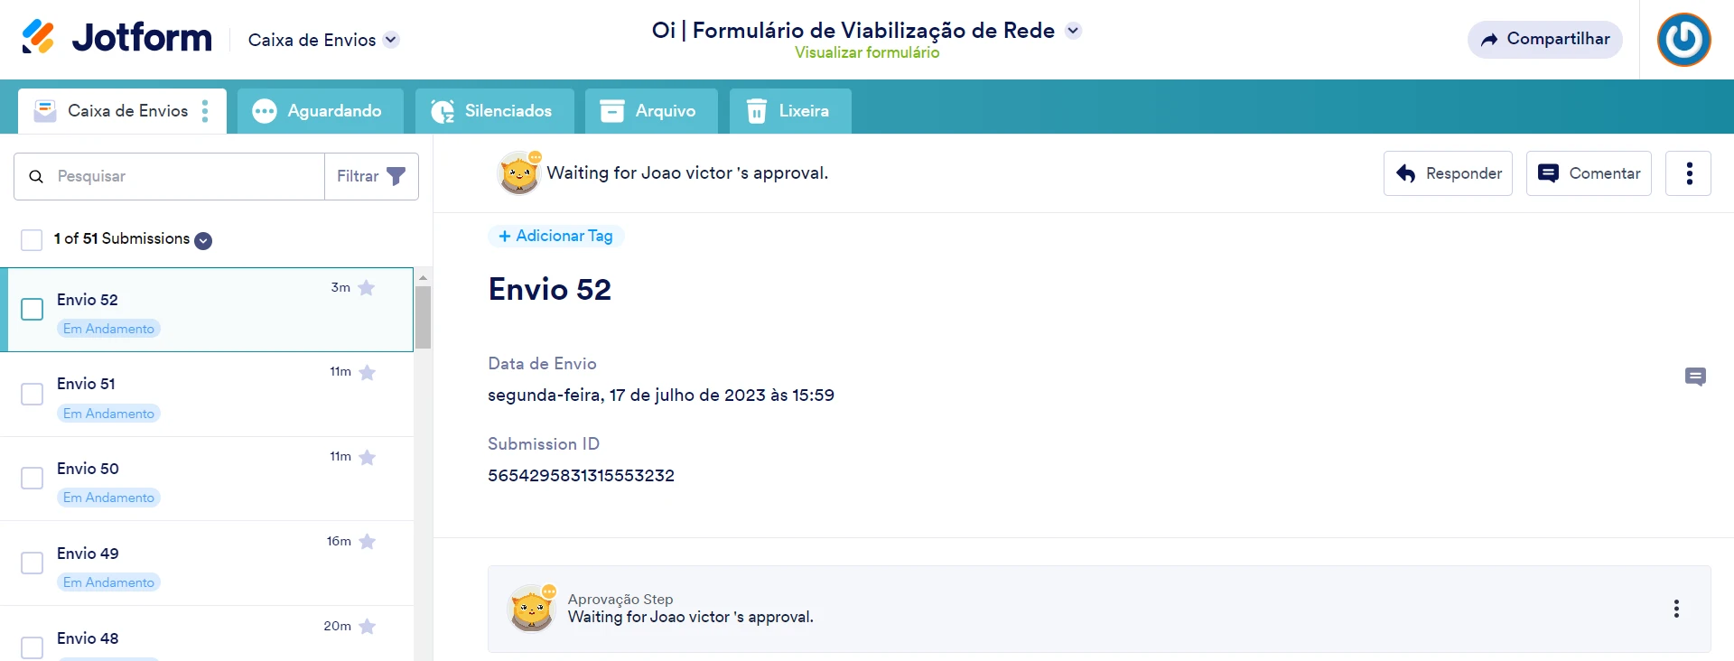
Task: Expand the Caixa de Envios header dropdown
Action: pyautogui.click(x=391, y=40)
